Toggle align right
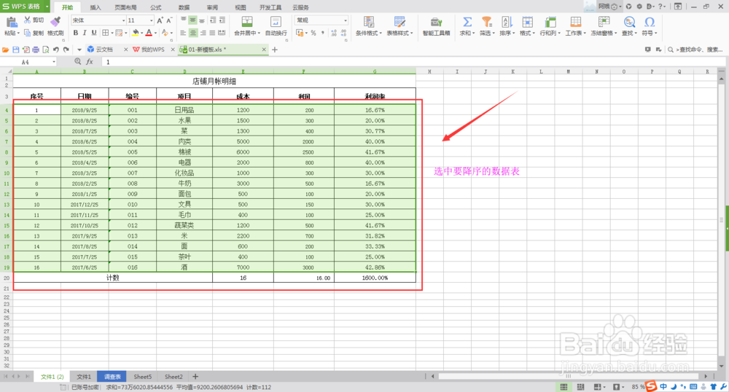This screenshot has height=392, width=729. (203, 33)
